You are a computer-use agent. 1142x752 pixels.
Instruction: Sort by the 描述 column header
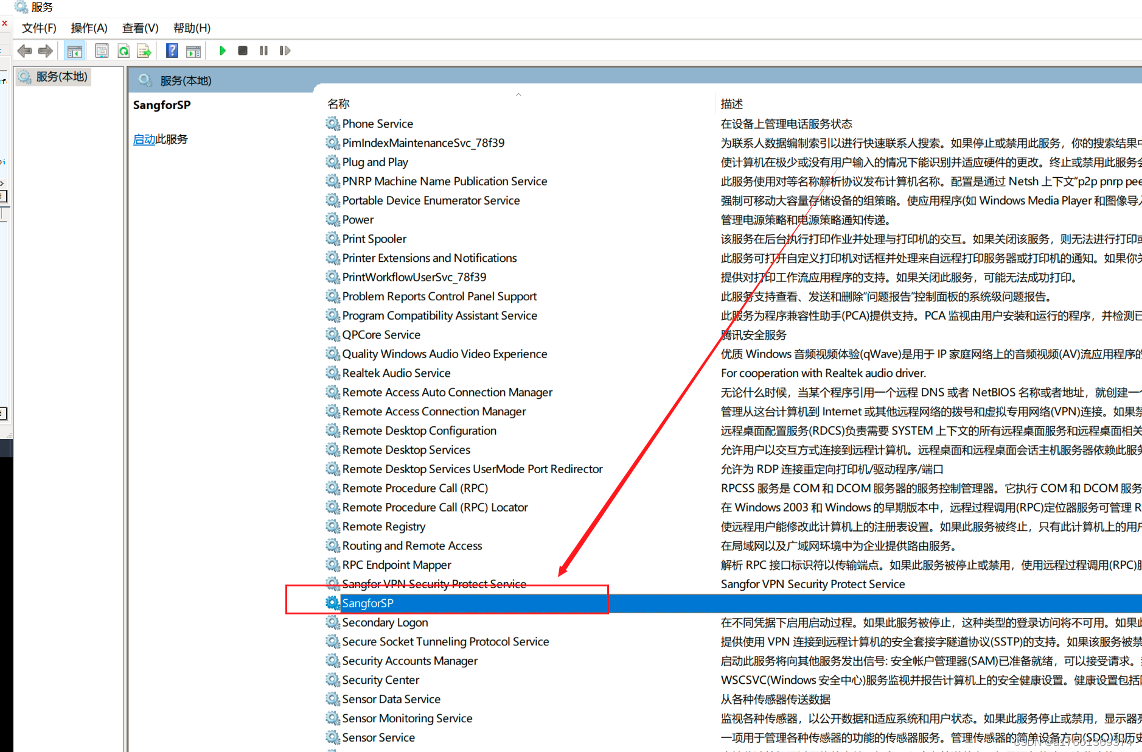coord(732,104)
